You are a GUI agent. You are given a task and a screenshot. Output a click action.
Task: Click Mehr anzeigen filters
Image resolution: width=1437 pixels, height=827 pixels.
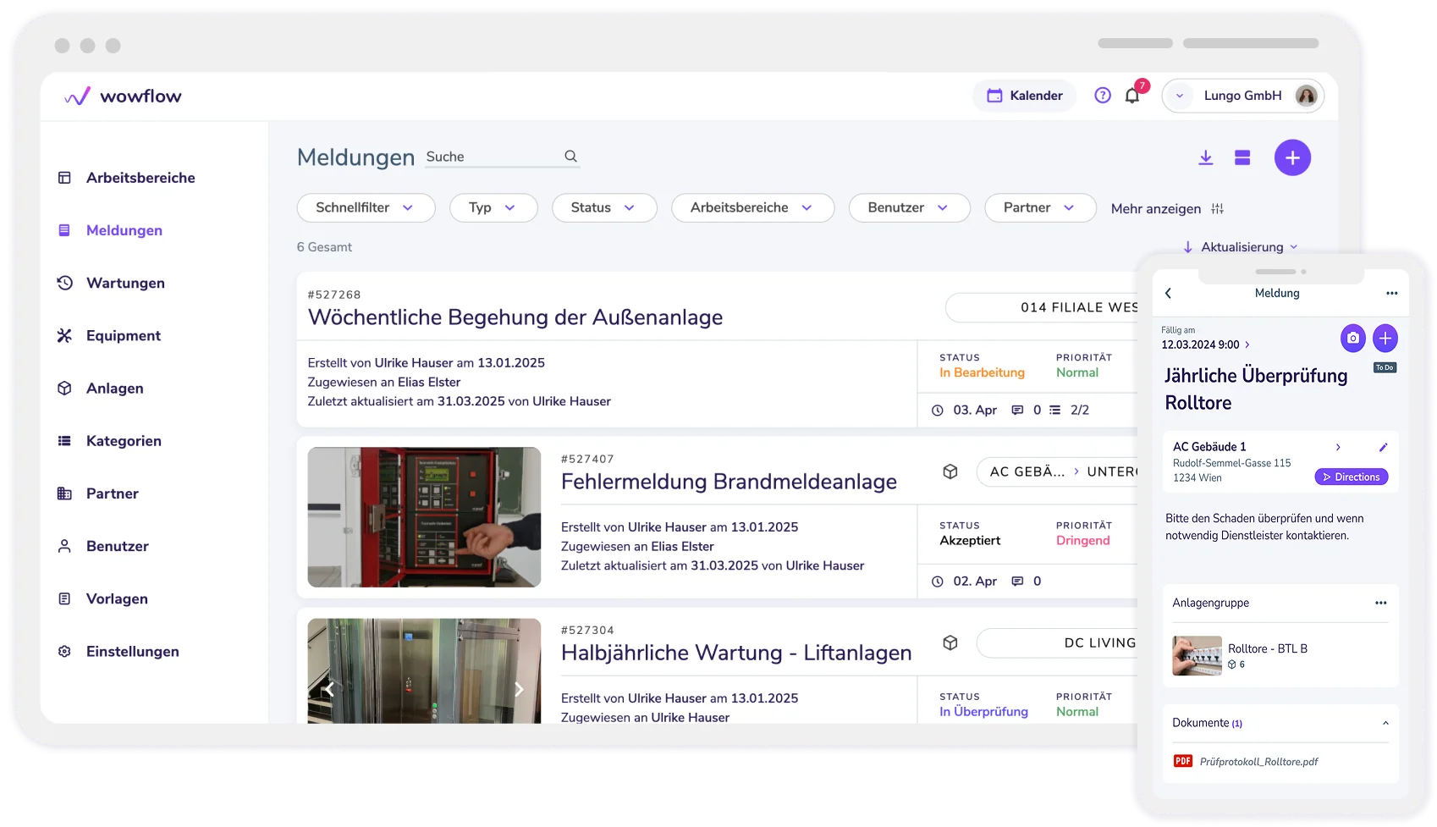tap(1167, 209)
